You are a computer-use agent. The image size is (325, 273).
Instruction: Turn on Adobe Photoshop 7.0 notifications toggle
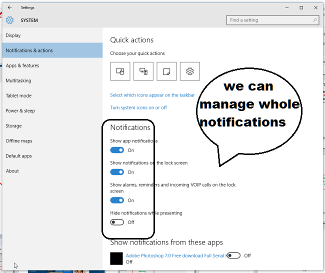pos(233,255)
